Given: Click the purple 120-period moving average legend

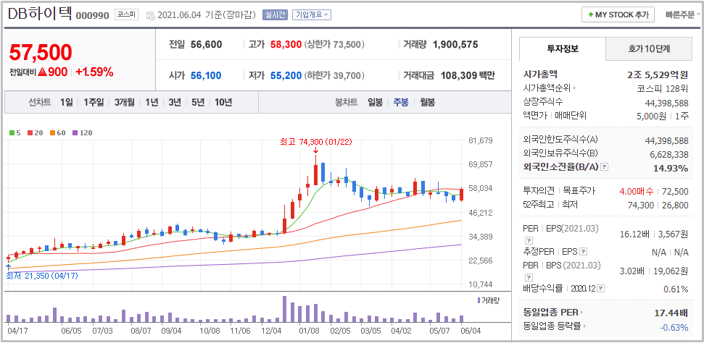Looking at the screenshot, I should coord(82,132).
